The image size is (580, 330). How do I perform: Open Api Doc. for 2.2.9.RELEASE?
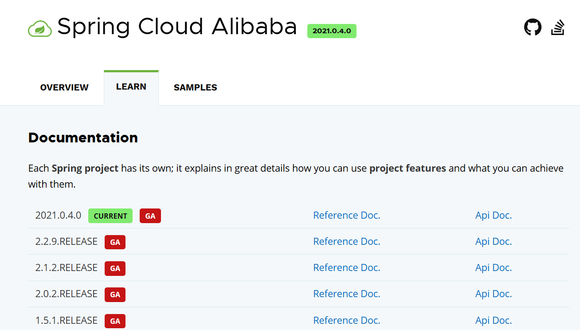tap(494, 241)
